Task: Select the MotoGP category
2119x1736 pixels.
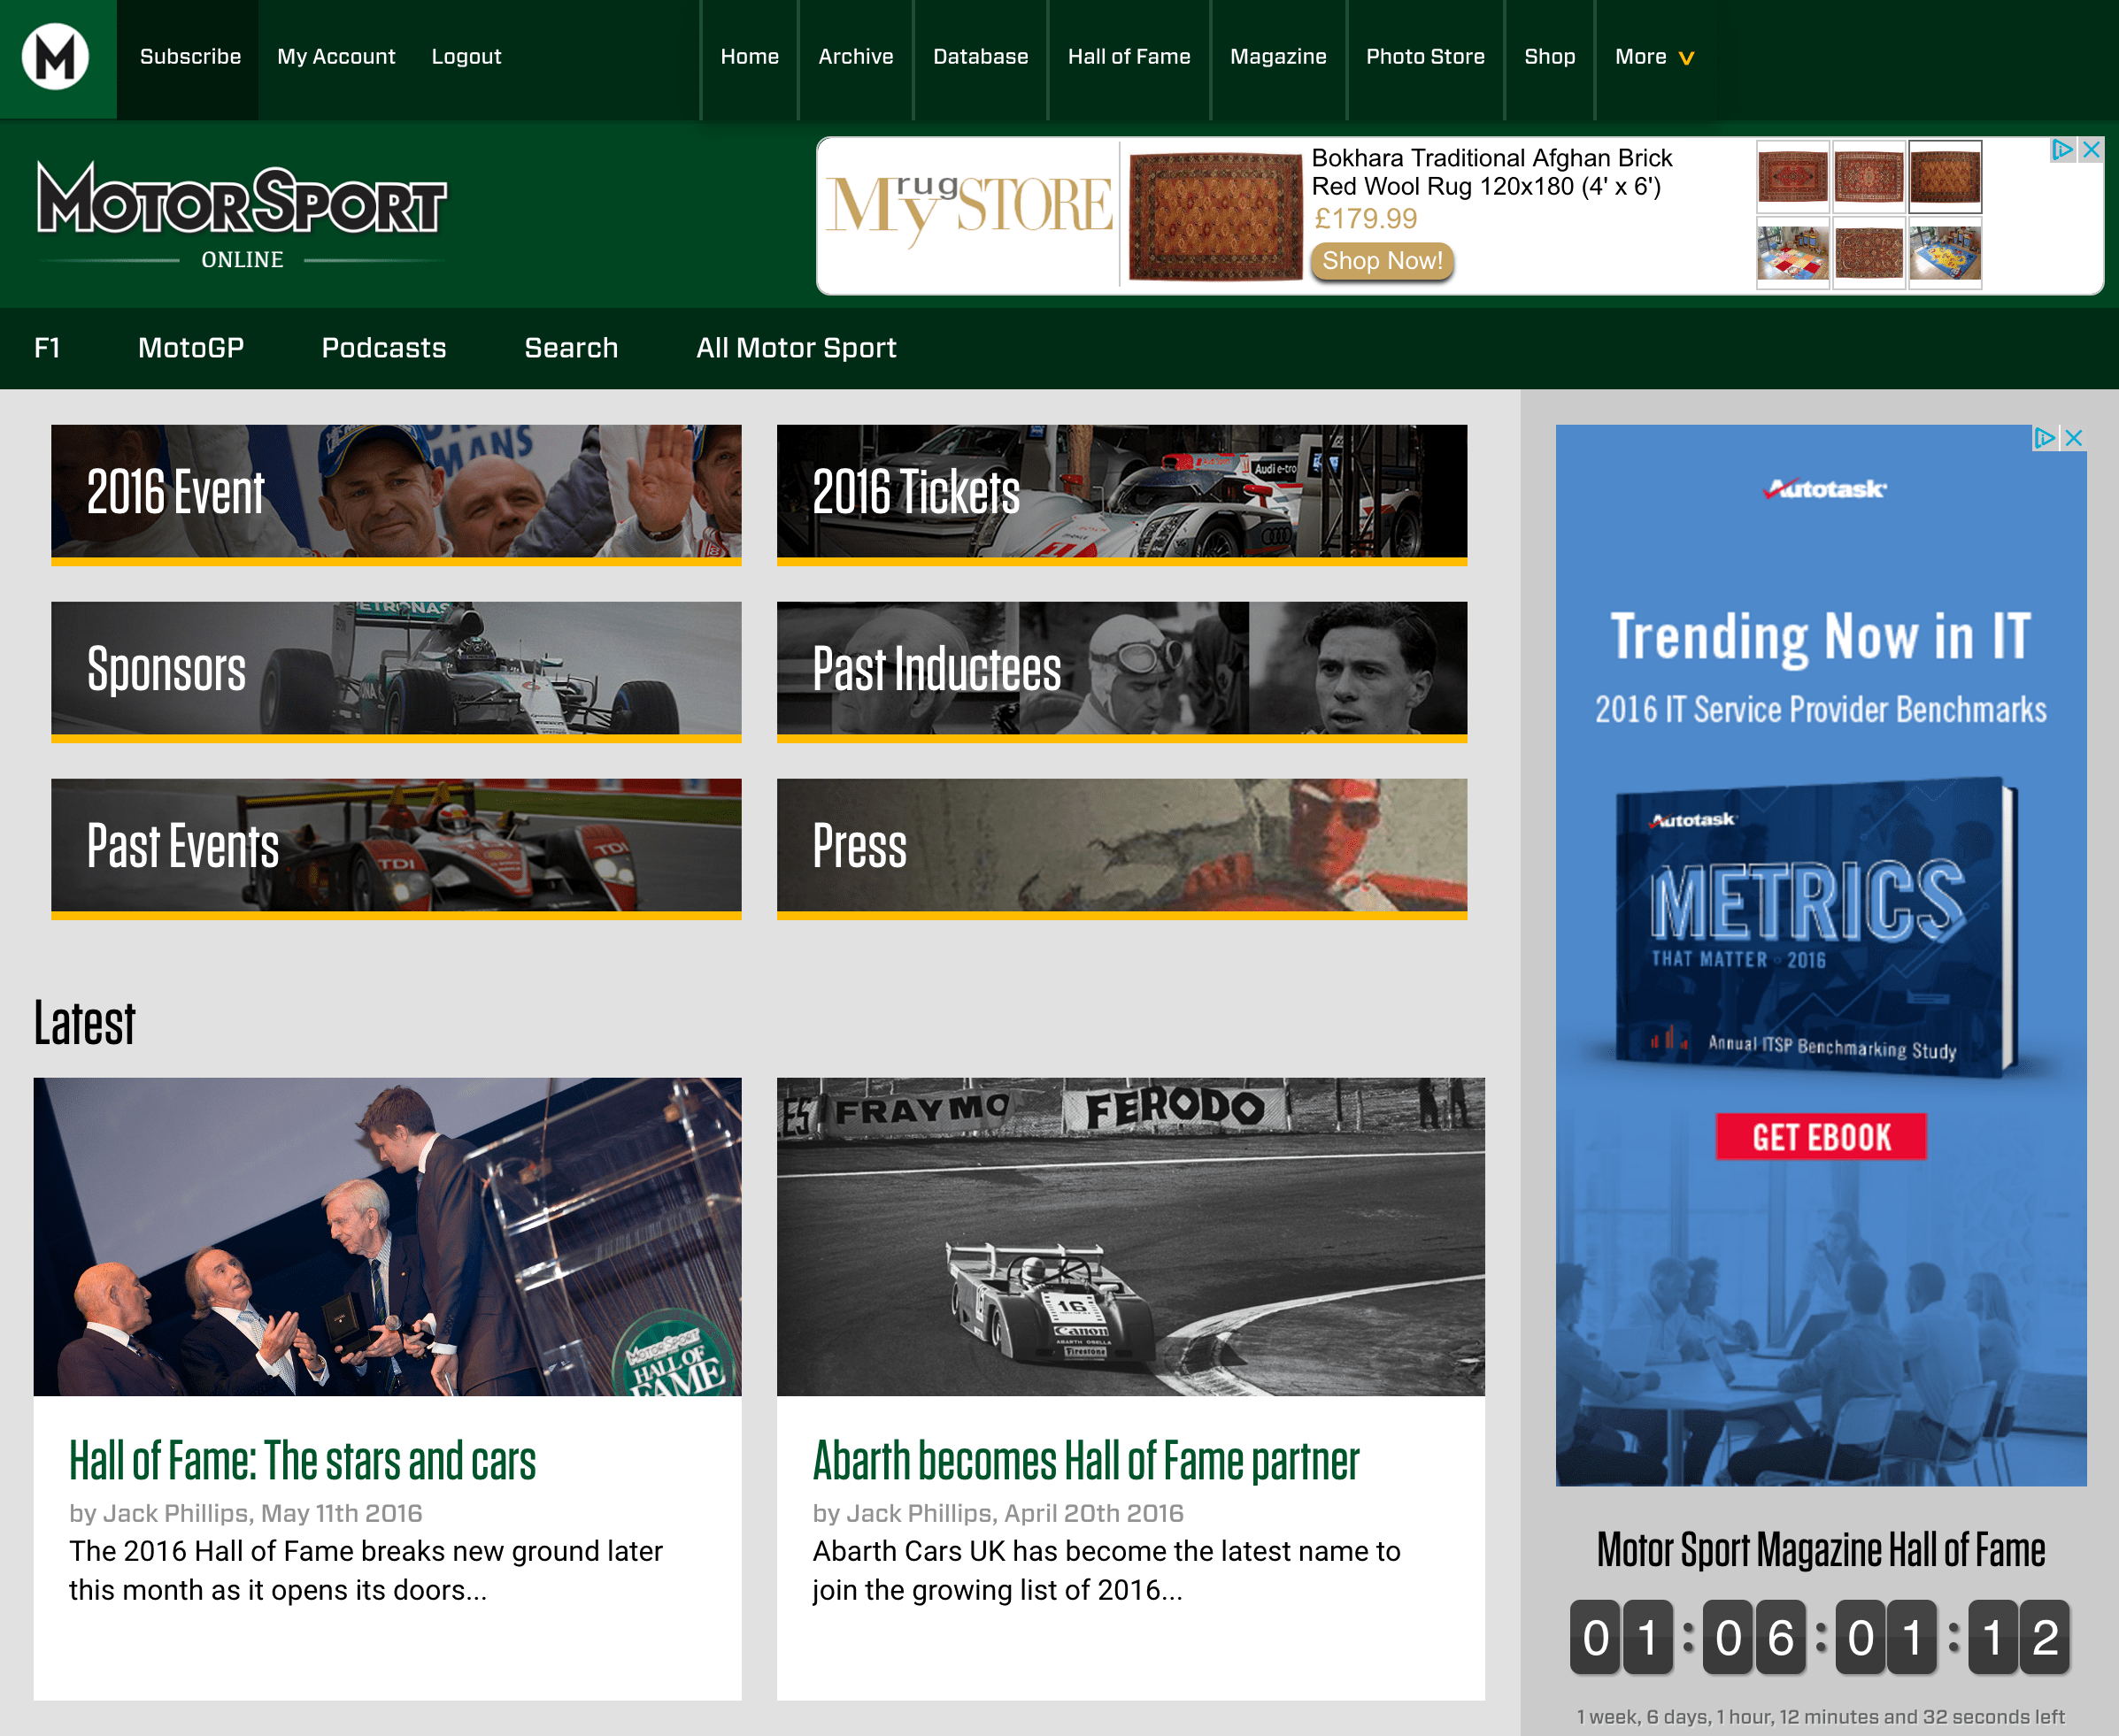Action: [x=191, y=348]
